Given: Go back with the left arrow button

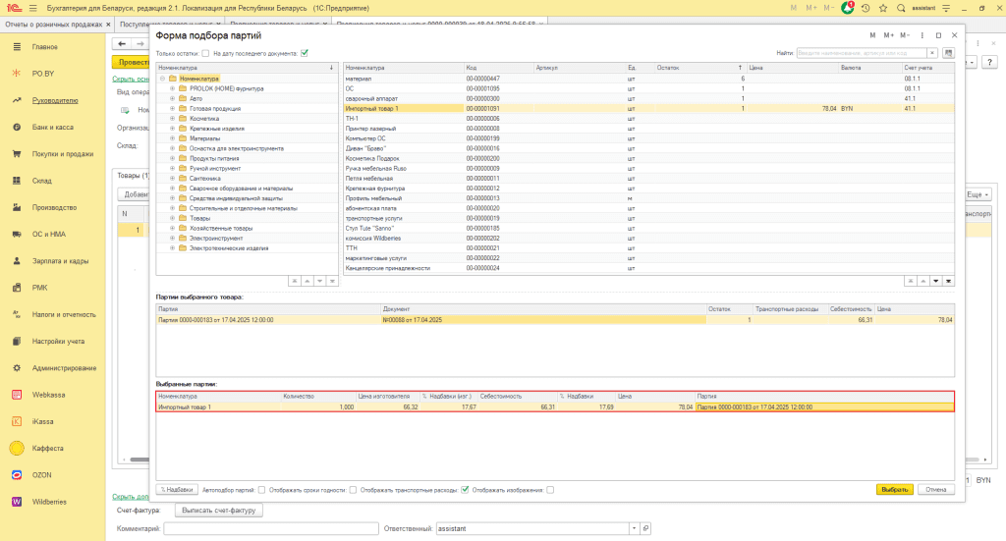Looking at the screenshot, I should click(122, 43).
